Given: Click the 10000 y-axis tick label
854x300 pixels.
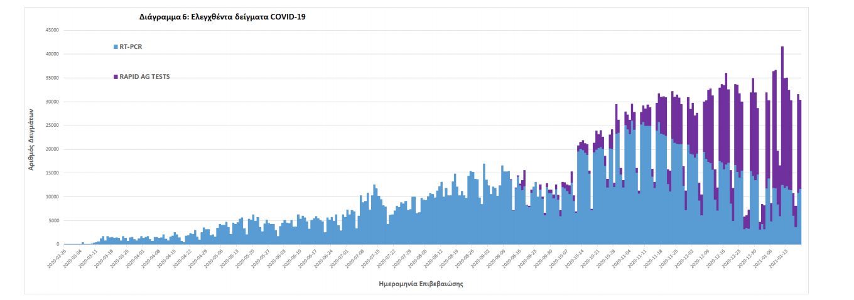Looking at the screenshot, I should pyautogui.click(x=51, y=197).
